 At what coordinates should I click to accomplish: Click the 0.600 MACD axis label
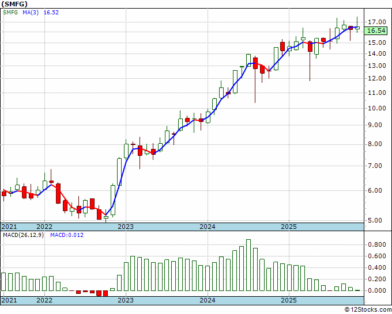(377, 256)
